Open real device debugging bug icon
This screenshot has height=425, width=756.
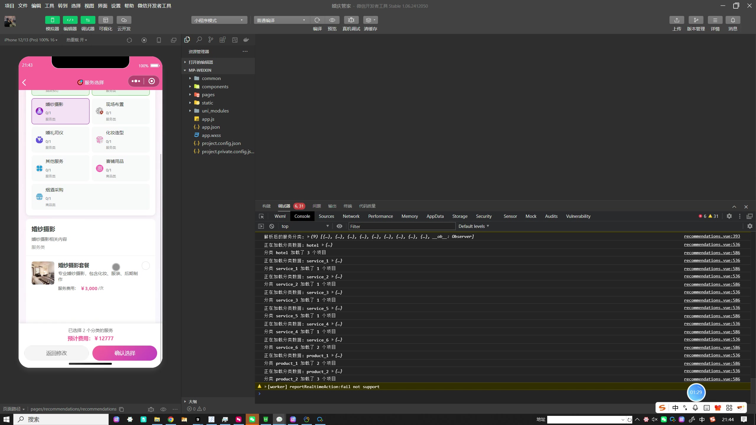coord(351,20)
